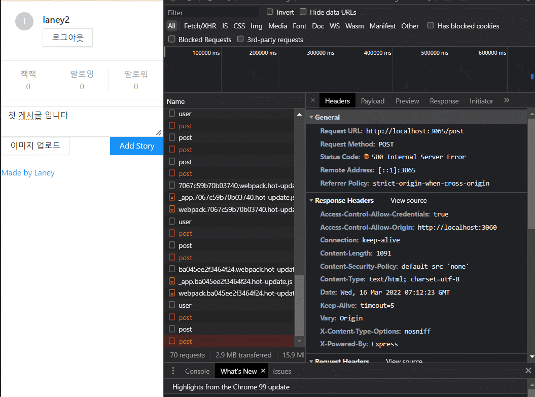Toggle Blocked Requests checkbox
535x397 pixels.
coord(172,39)
